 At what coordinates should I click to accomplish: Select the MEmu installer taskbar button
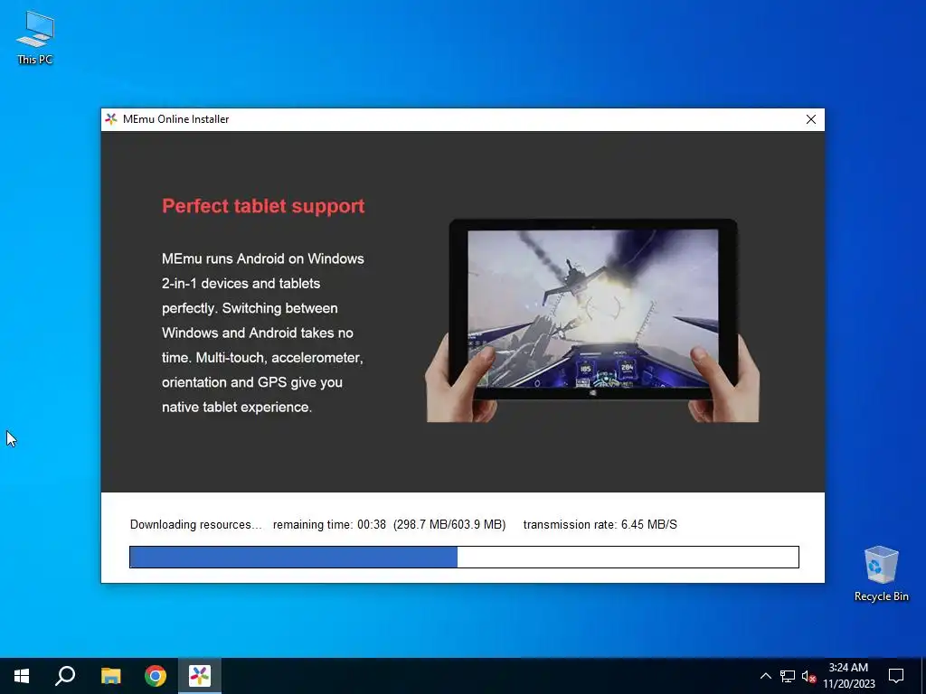[200, 676]
